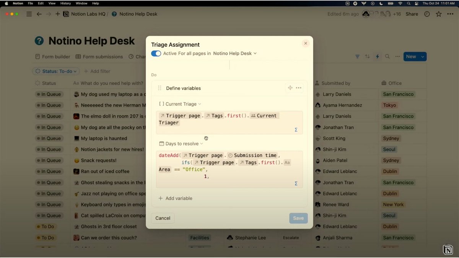Click the Office column header
This screenshot has height=258, width=459.
(392, 83)
